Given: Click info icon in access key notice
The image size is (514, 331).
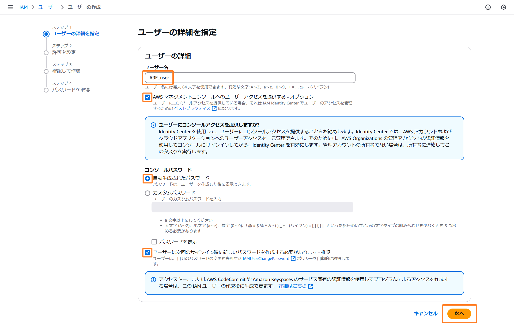Looking at the screenshot, I should tap(153, 280).
